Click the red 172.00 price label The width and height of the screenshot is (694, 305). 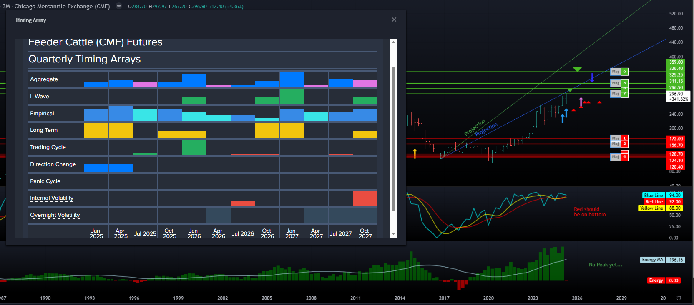(x=676, y=139)
